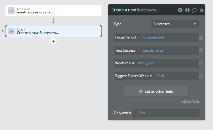Delete the Text Success field
213x130 pixels.
[201, 50]
